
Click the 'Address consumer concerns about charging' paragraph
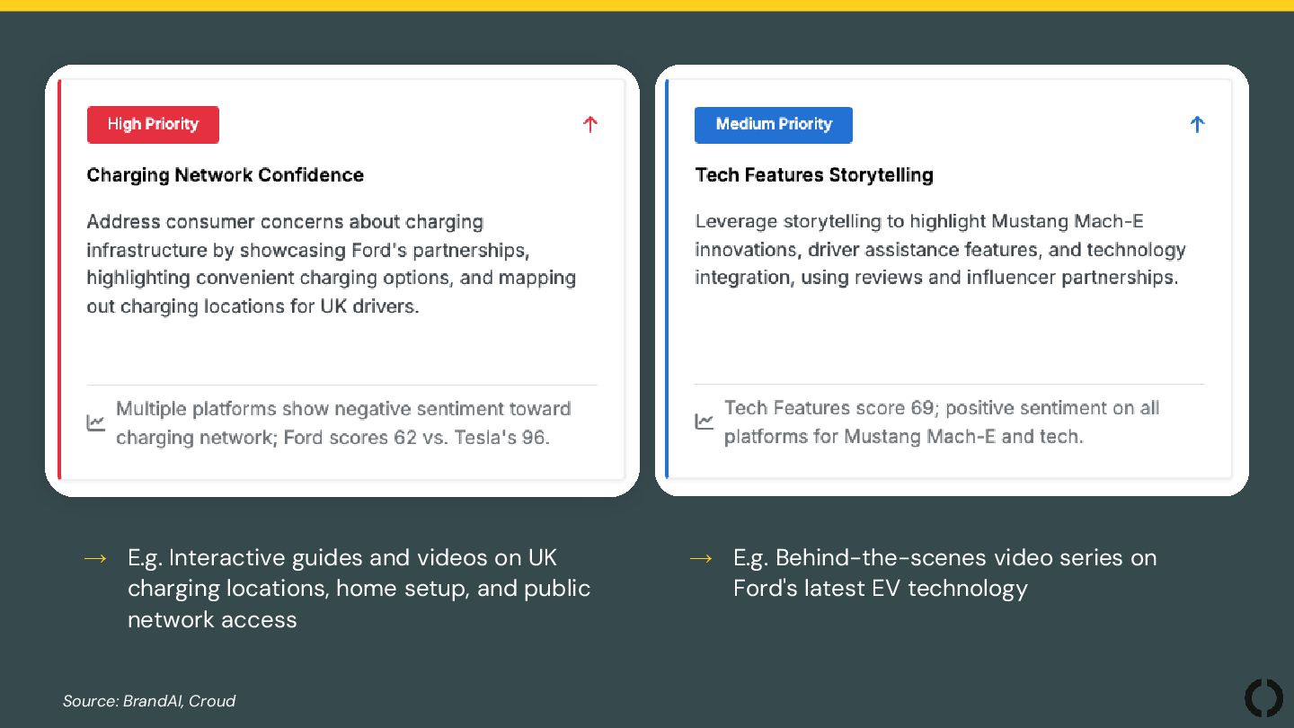[332, 264]
